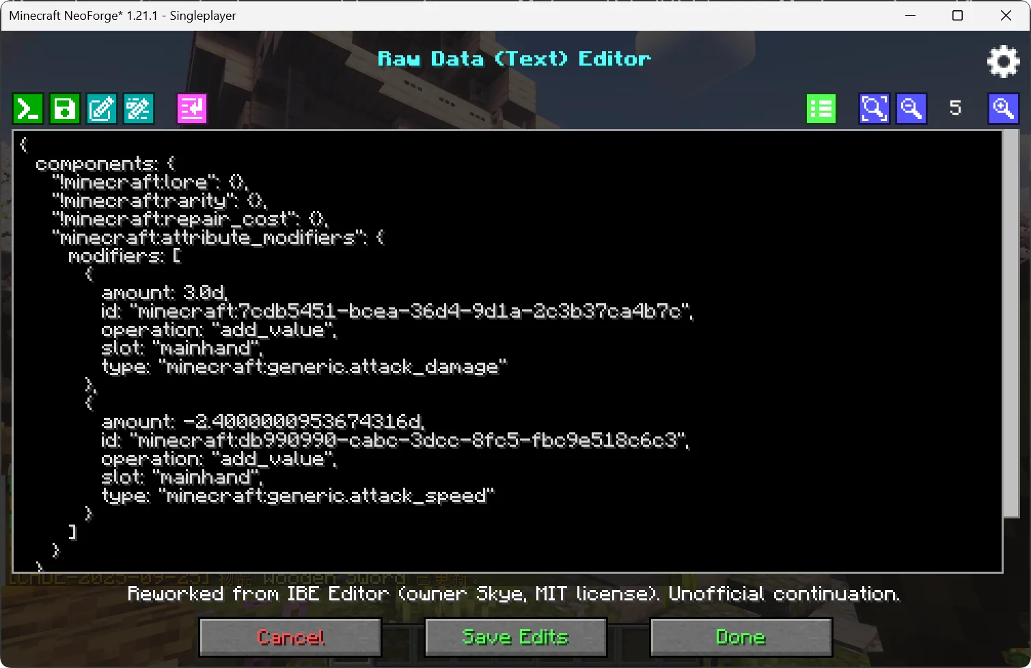This screenshot has width=1031, height=668.
Task: Open settings via the gear icon
Action: (x=1003, y=62)
